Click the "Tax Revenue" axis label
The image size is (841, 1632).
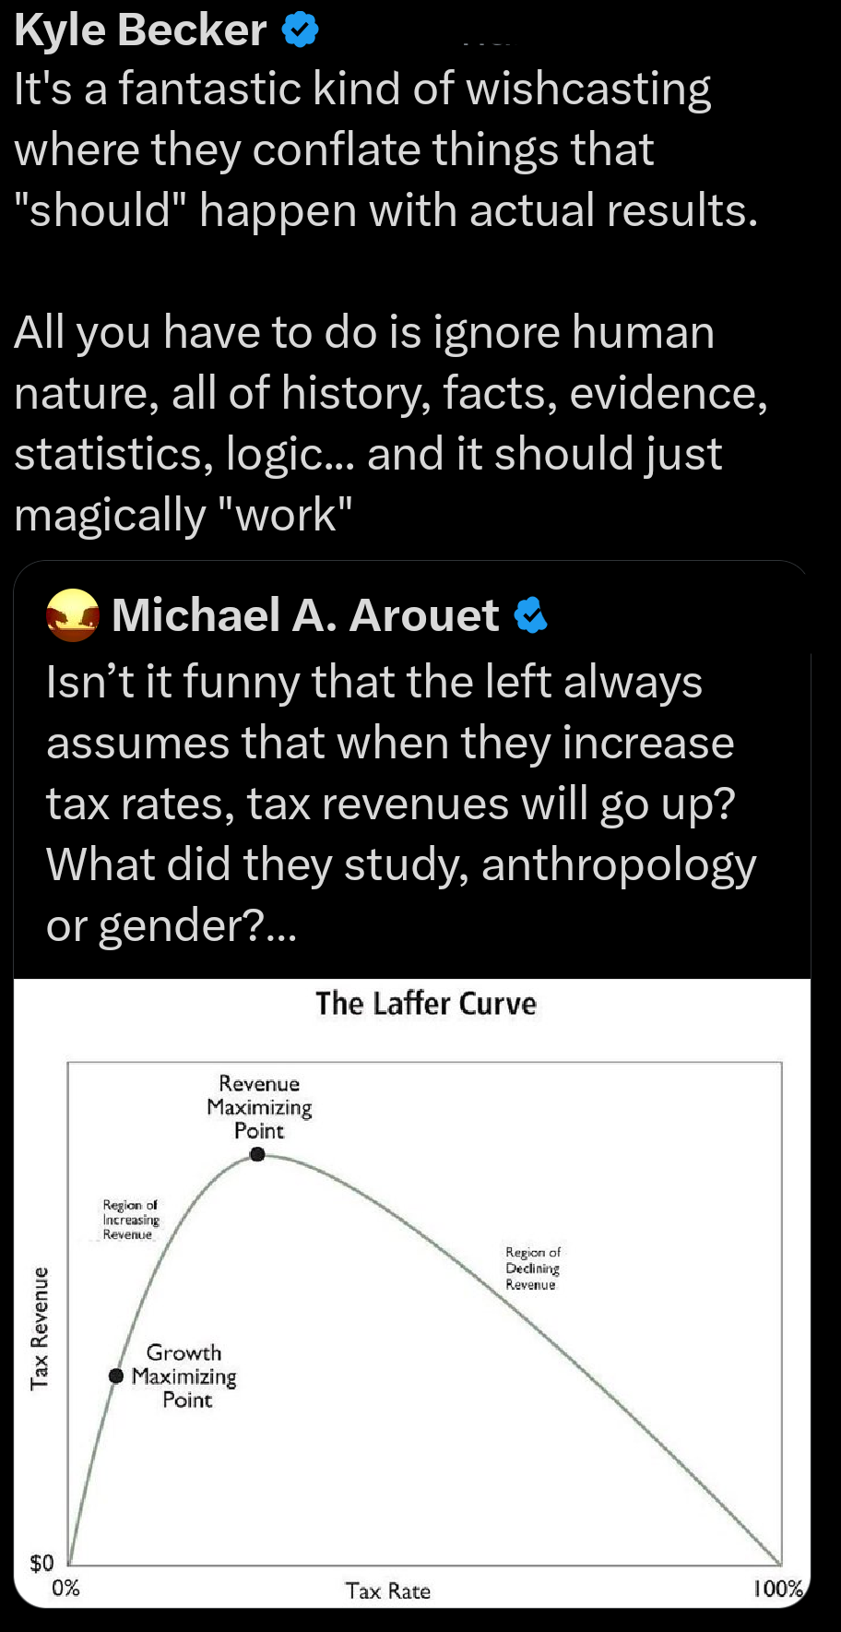click(x=39, y=1328)
